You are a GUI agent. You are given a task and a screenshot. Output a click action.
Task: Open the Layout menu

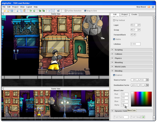[x=29, y=7]
